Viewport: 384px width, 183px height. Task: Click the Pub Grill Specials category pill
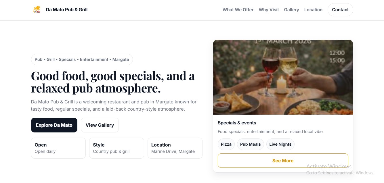click(82, 59)
